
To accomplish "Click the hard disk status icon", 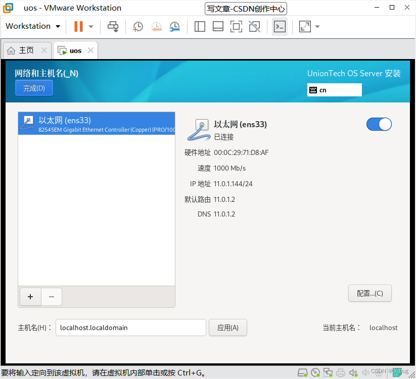I will coord(303,372).
